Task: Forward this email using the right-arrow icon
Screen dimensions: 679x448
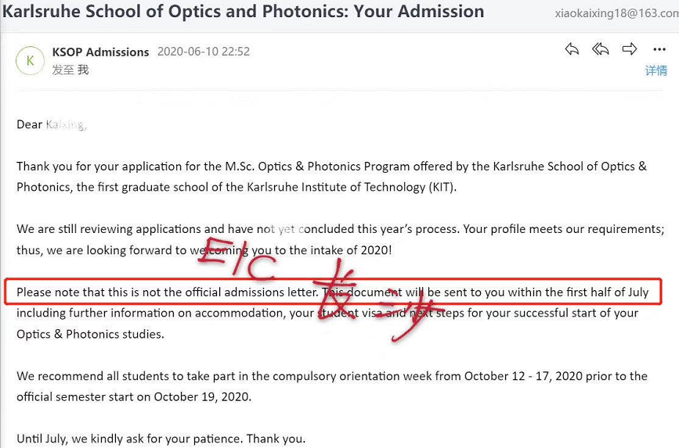Action: [x=629, y=48]
